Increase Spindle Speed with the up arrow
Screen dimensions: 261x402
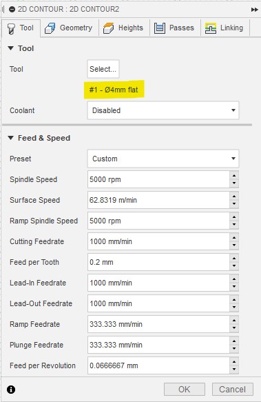click(234, 176)
